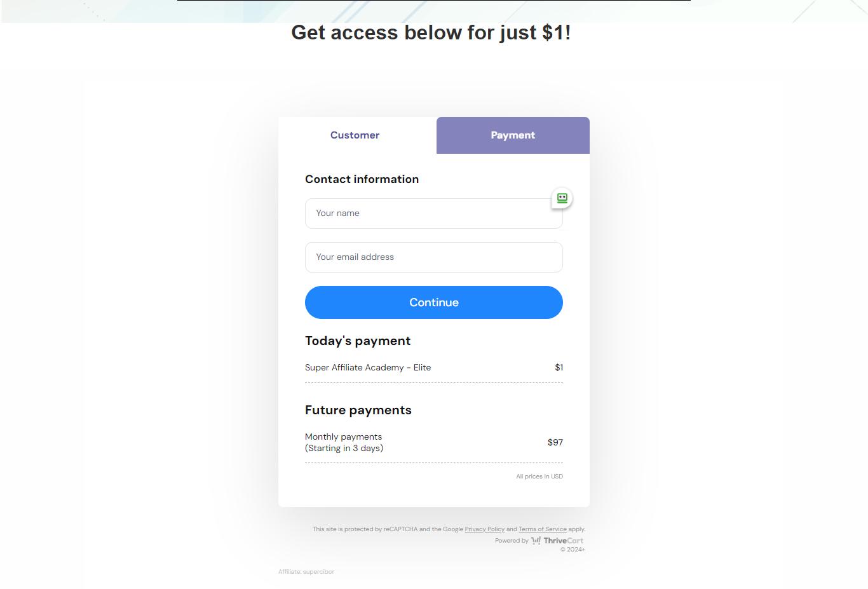Click the green password manager robot icon
Image resolution: width=868 pixels, height=589 pixels.
[x=562, y=198]
